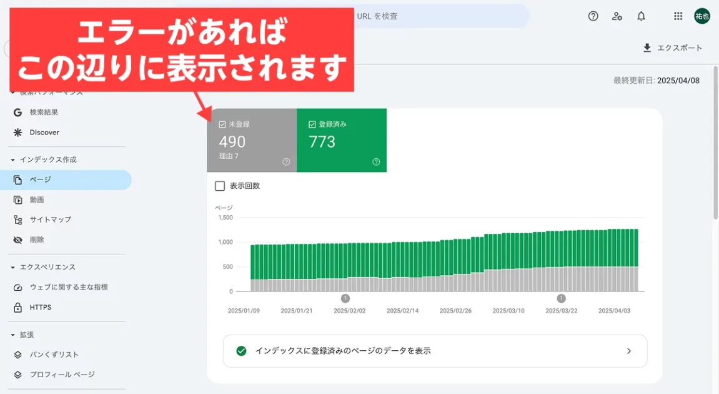Viewport: 719px width, 394px height.
Task: Collapse the 拡張 section
Action: [13, 335]
